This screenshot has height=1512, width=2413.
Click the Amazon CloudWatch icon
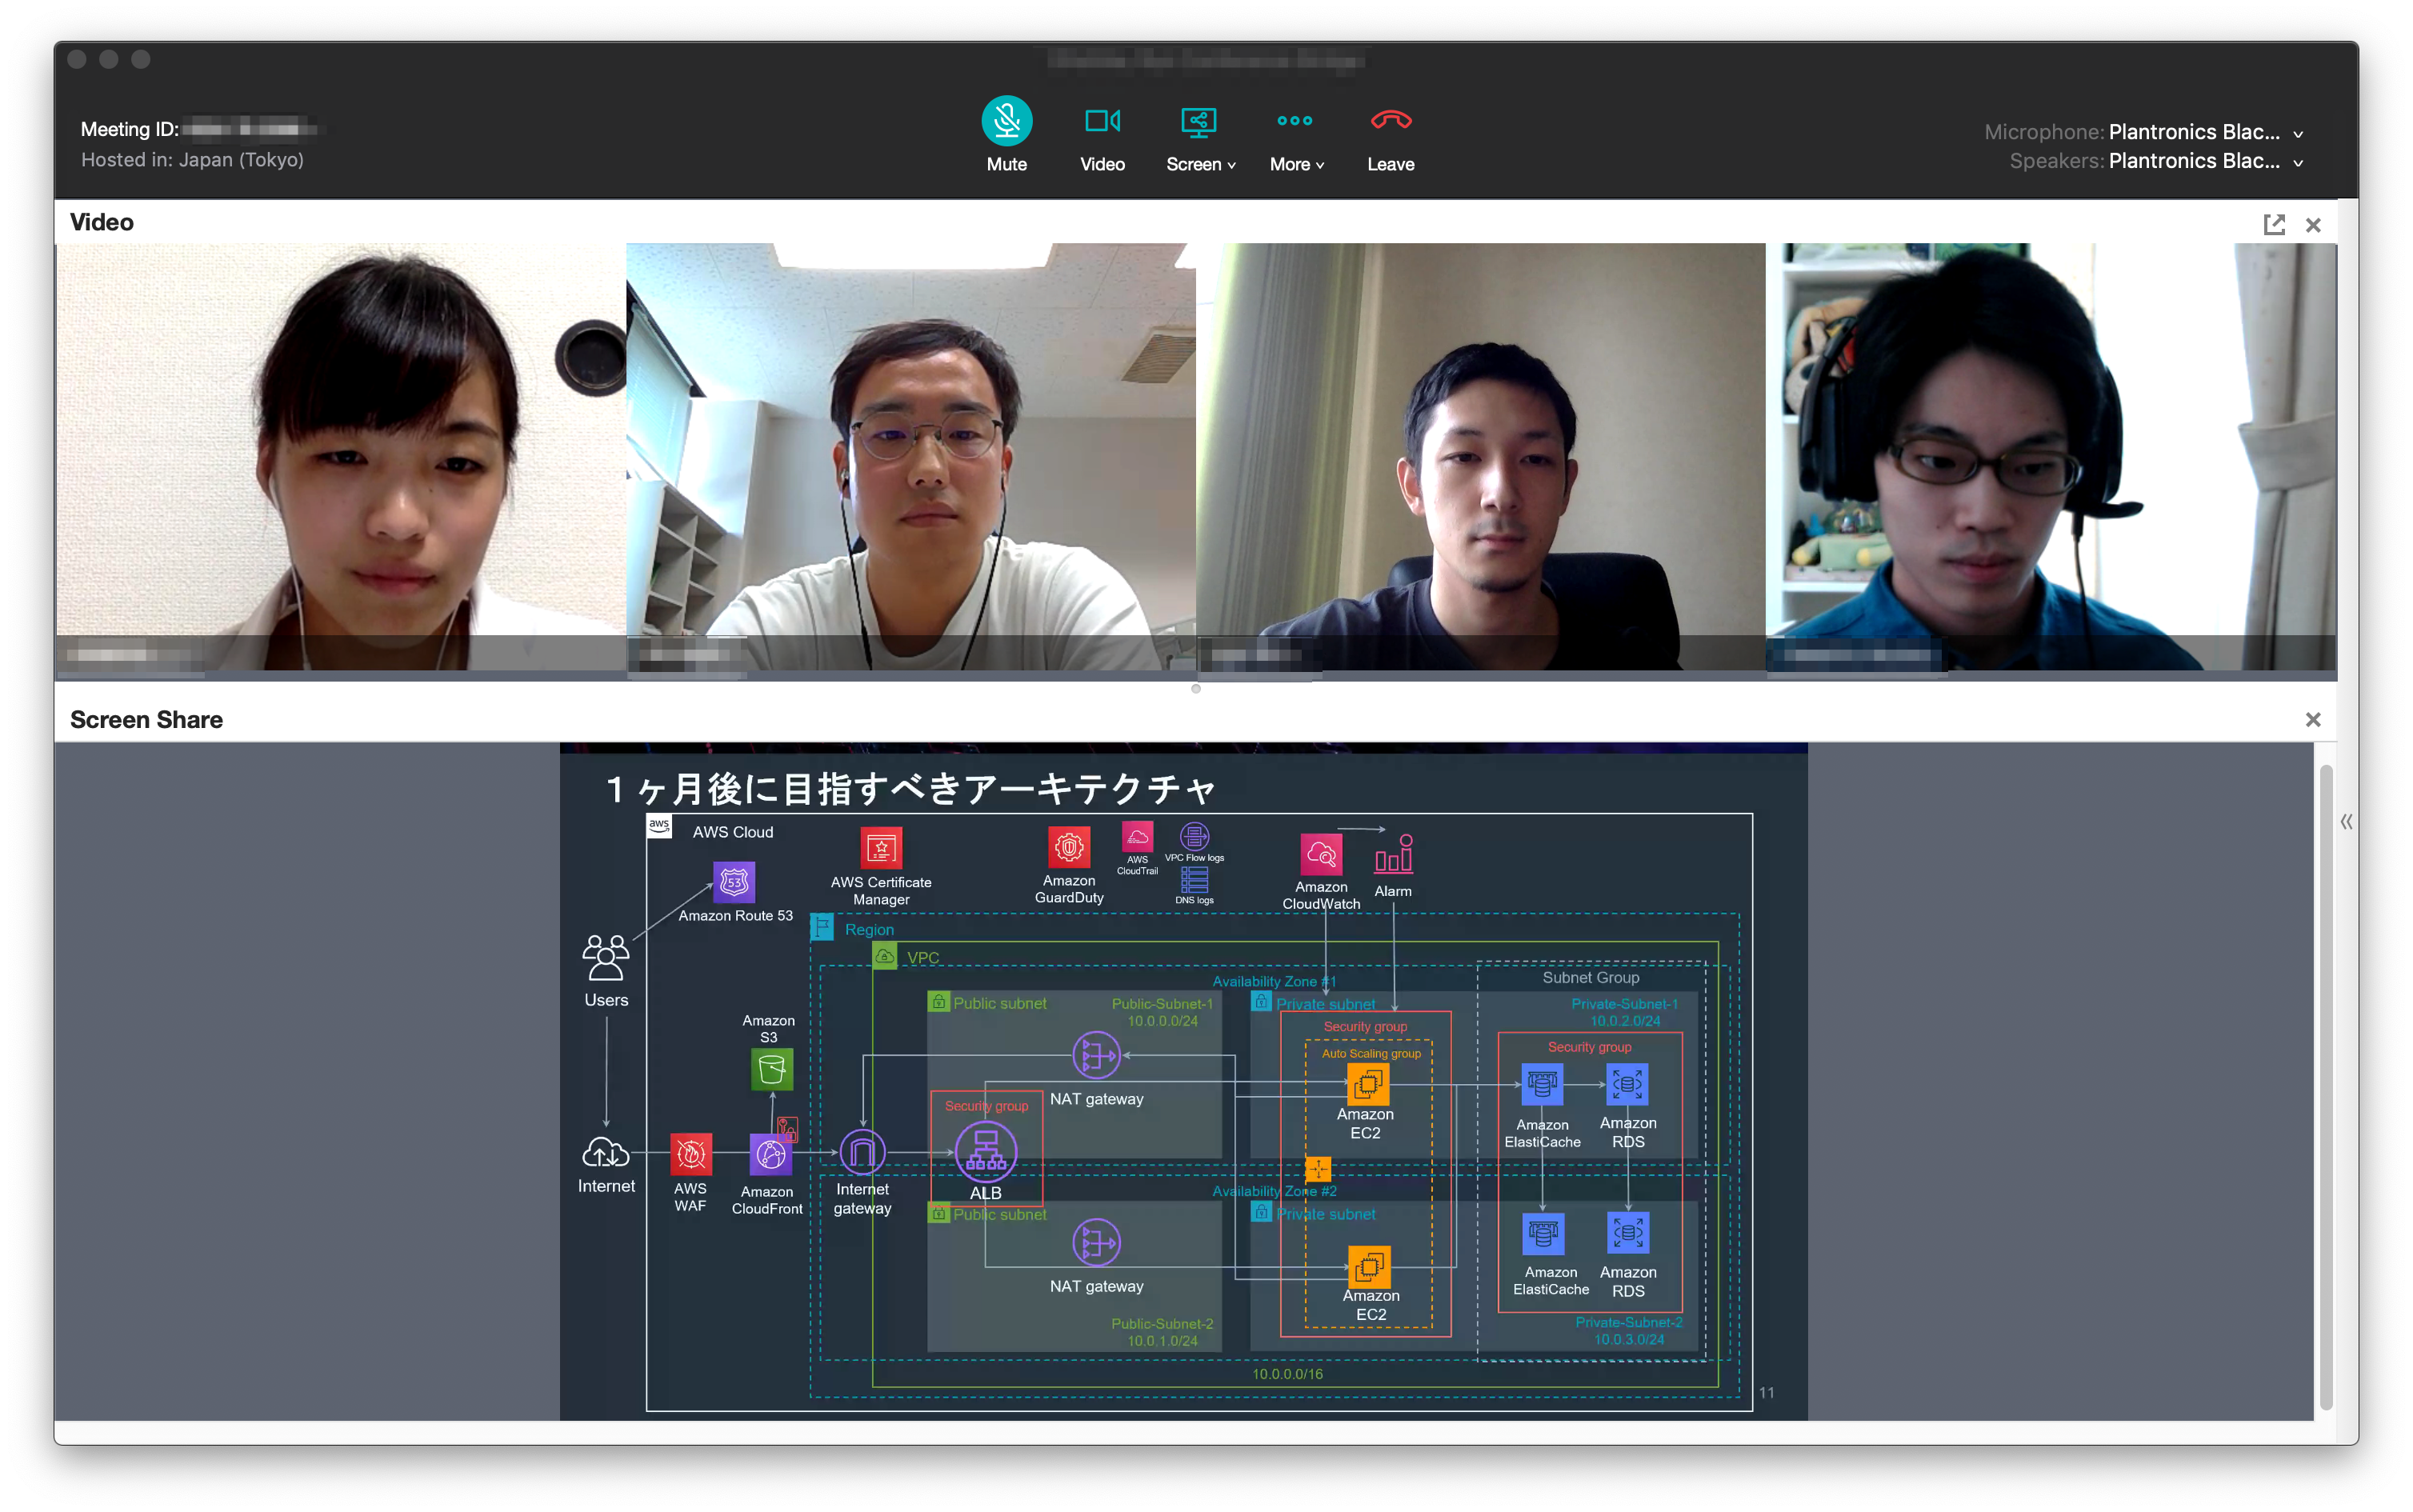click(x=1320, y=855)
